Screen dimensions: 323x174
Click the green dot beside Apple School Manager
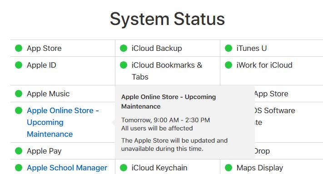[19, 167]
